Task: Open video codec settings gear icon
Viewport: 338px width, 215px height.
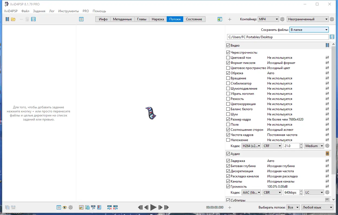Action: click(x=327, y=146)
